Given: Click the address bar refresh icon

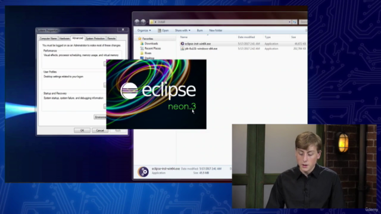Looking at the screenshot, I should pyautogui.click(x=295, y=22).
